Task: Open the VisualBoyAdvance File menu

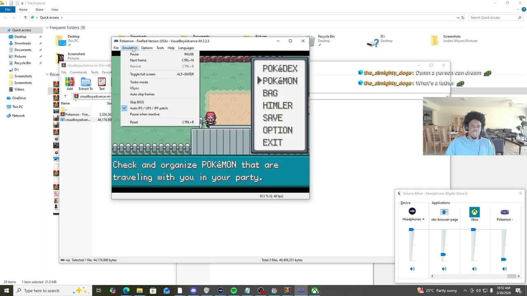Action: pos(116,48)
